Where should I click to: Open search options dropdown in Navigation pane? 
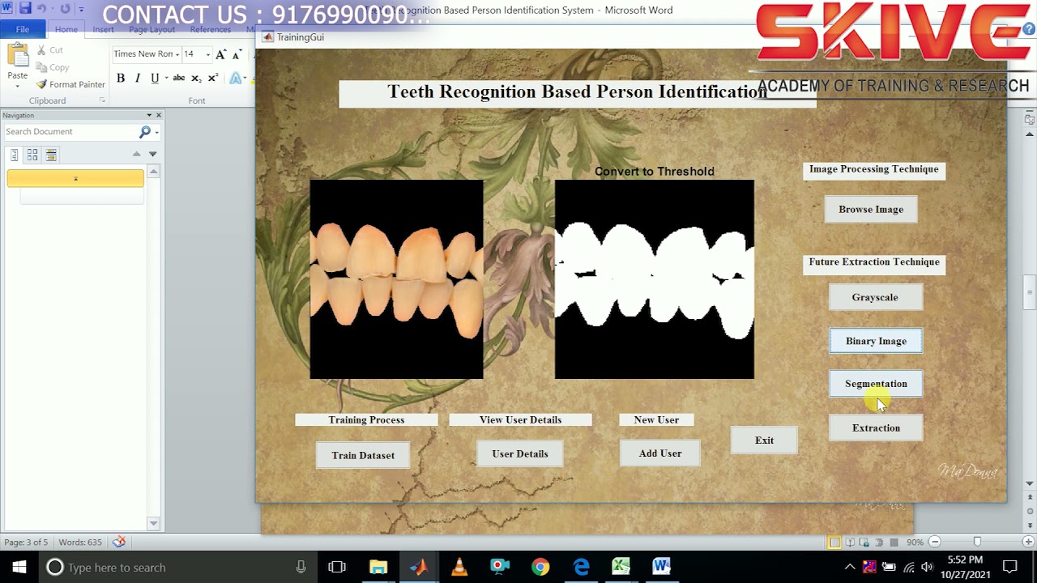pos(156,131)
